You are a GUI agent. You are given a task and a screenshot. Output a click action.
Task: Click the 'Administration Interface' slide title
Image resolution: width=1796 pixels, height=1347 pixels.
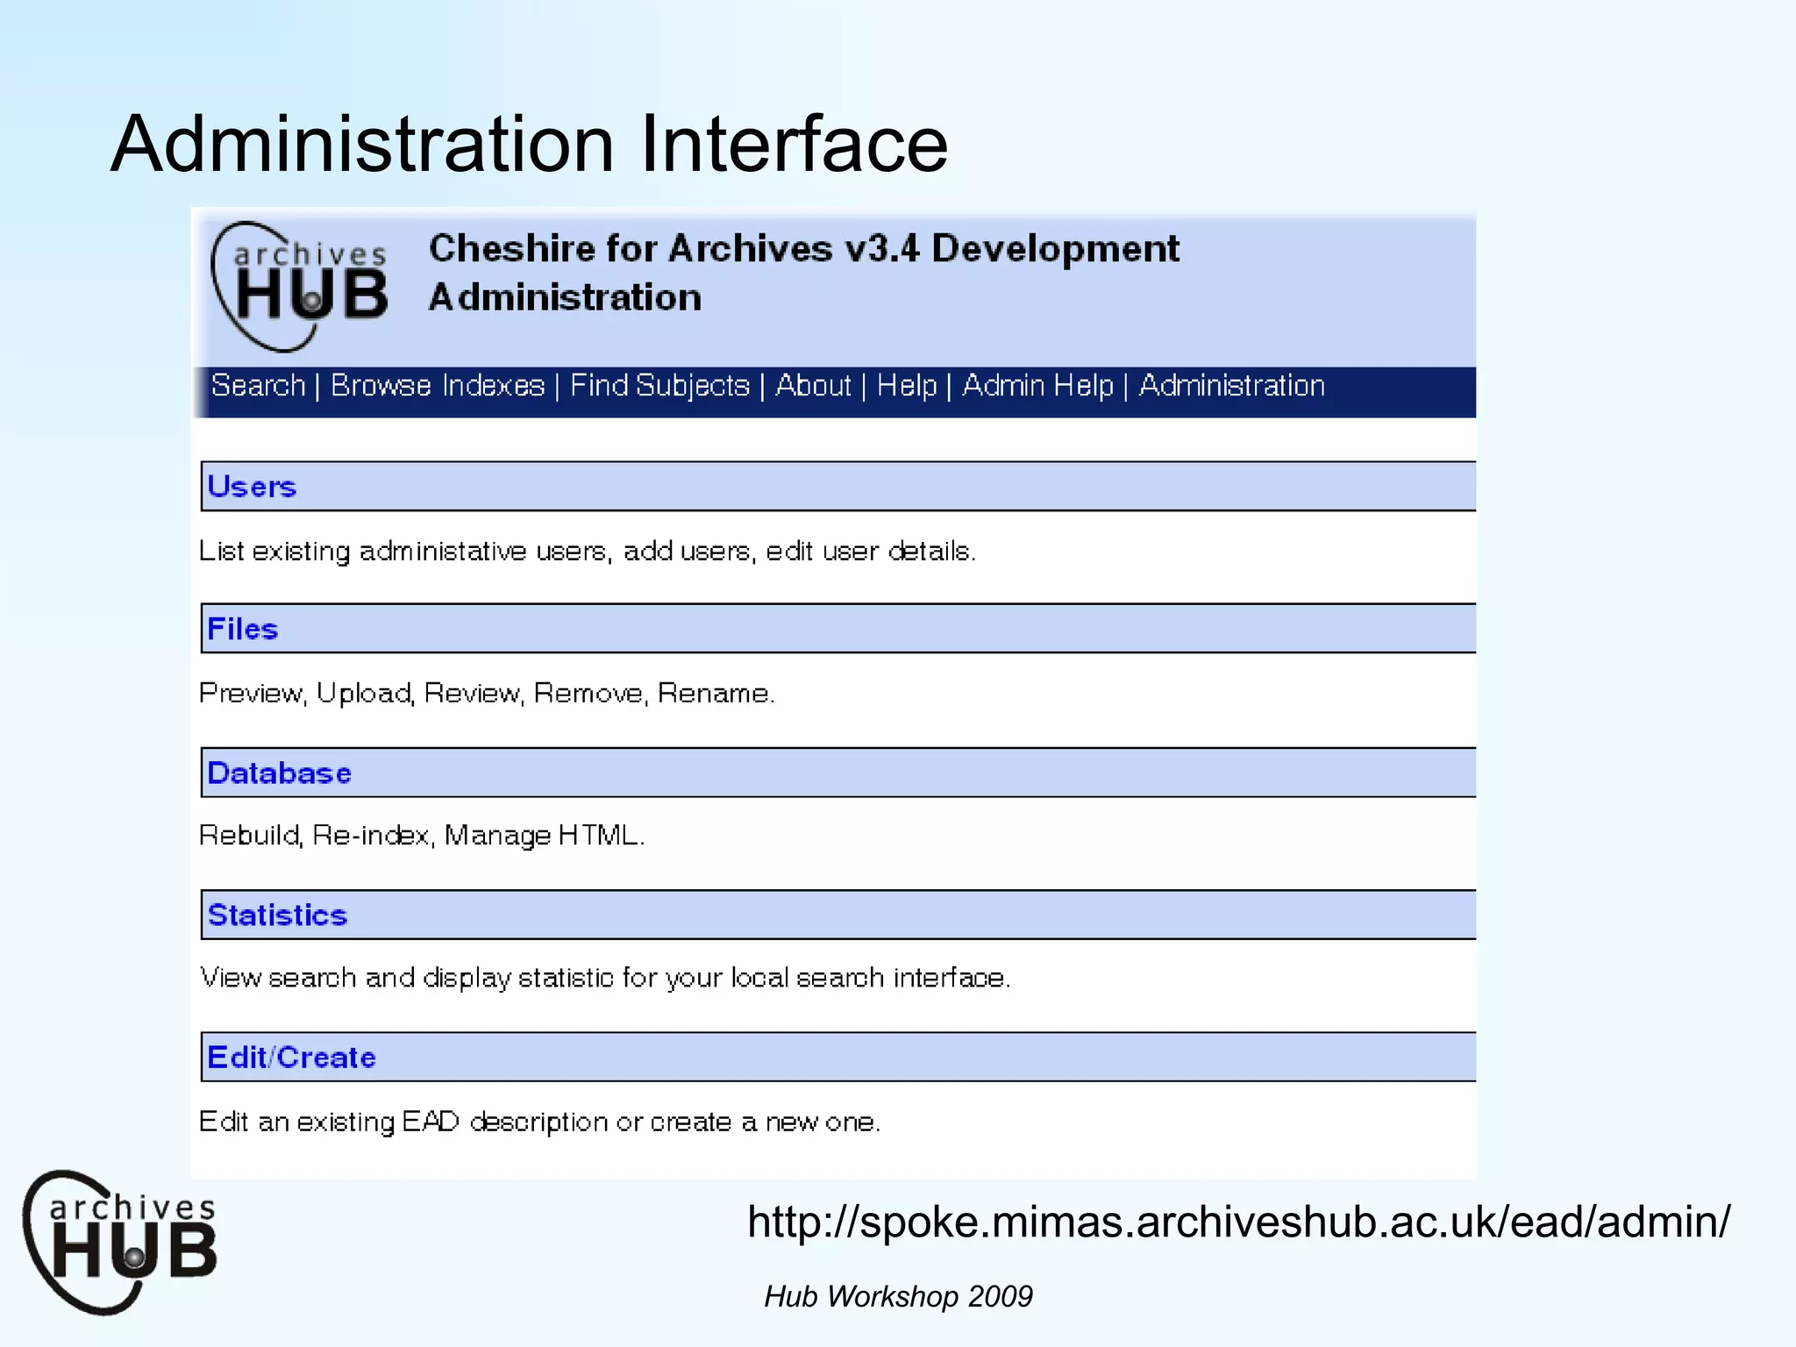click(530, 144)
